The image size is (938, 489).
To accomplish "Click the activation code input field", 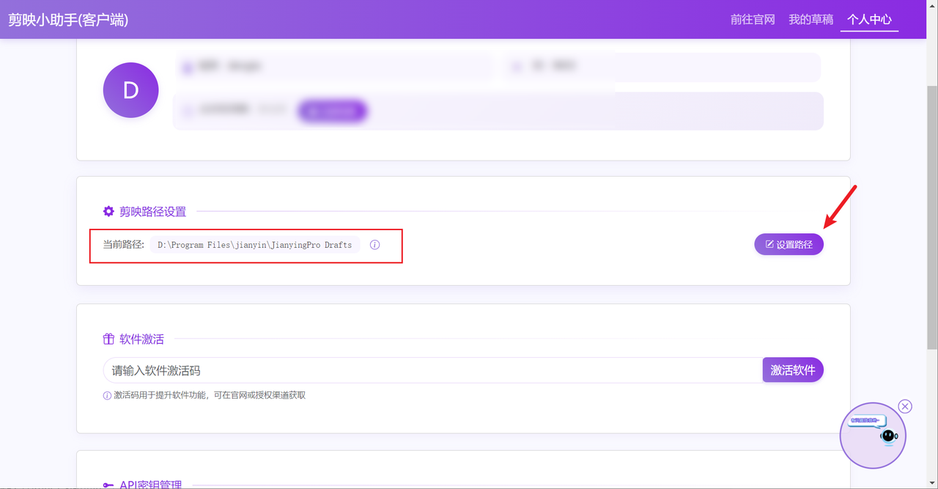I will coord(432,370).
